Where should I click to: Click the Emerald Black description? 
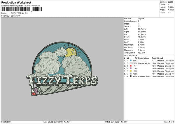pos(144,77)
